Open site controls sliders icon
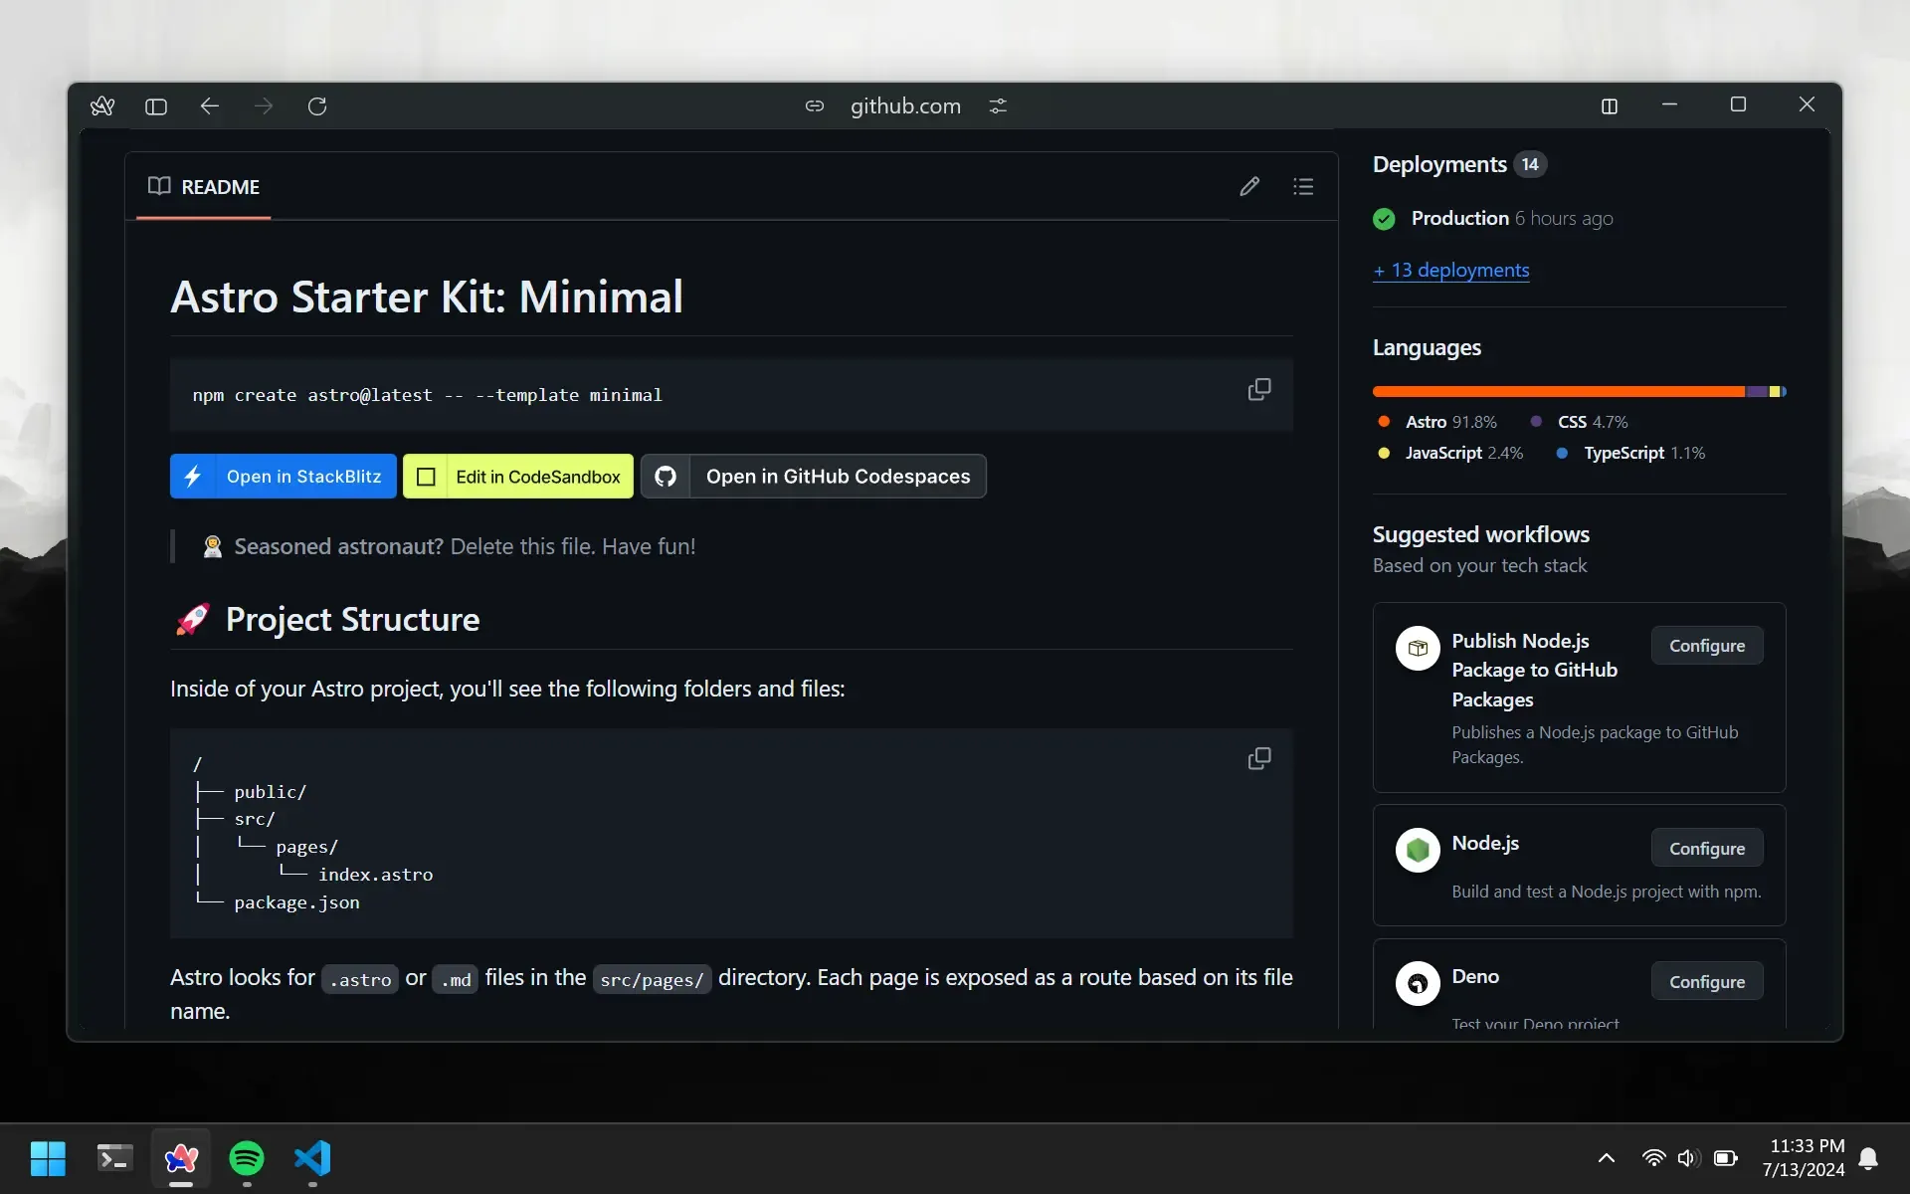 tap(998, 105)
